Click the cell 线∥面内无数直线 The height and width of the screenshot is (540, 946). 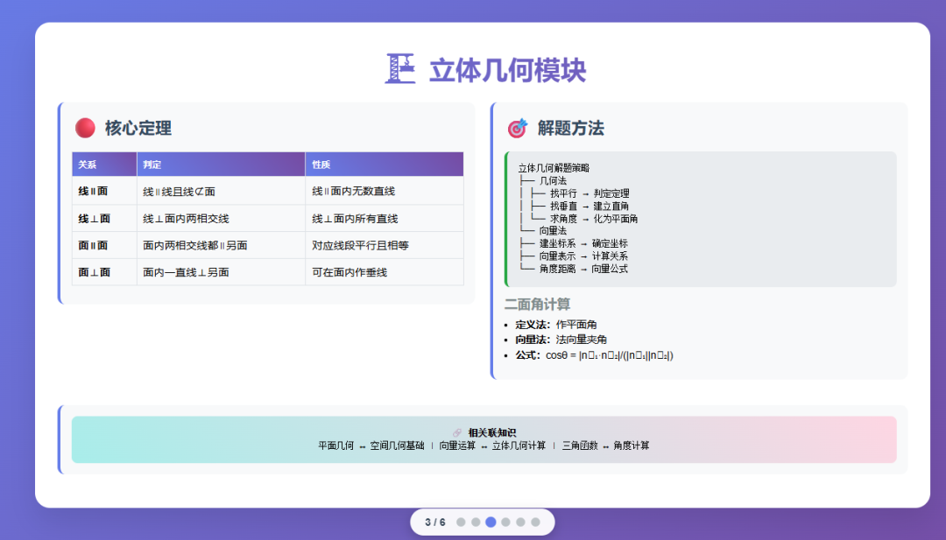click(385, 191)
